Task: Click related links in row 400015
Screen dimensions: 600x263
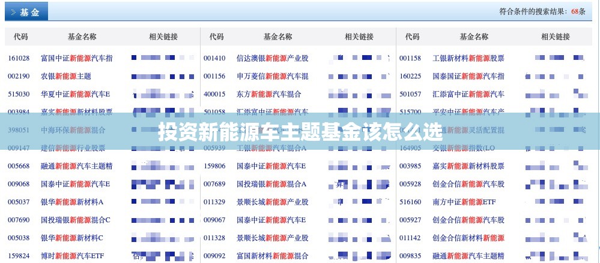Action: [x=360, y=94]
